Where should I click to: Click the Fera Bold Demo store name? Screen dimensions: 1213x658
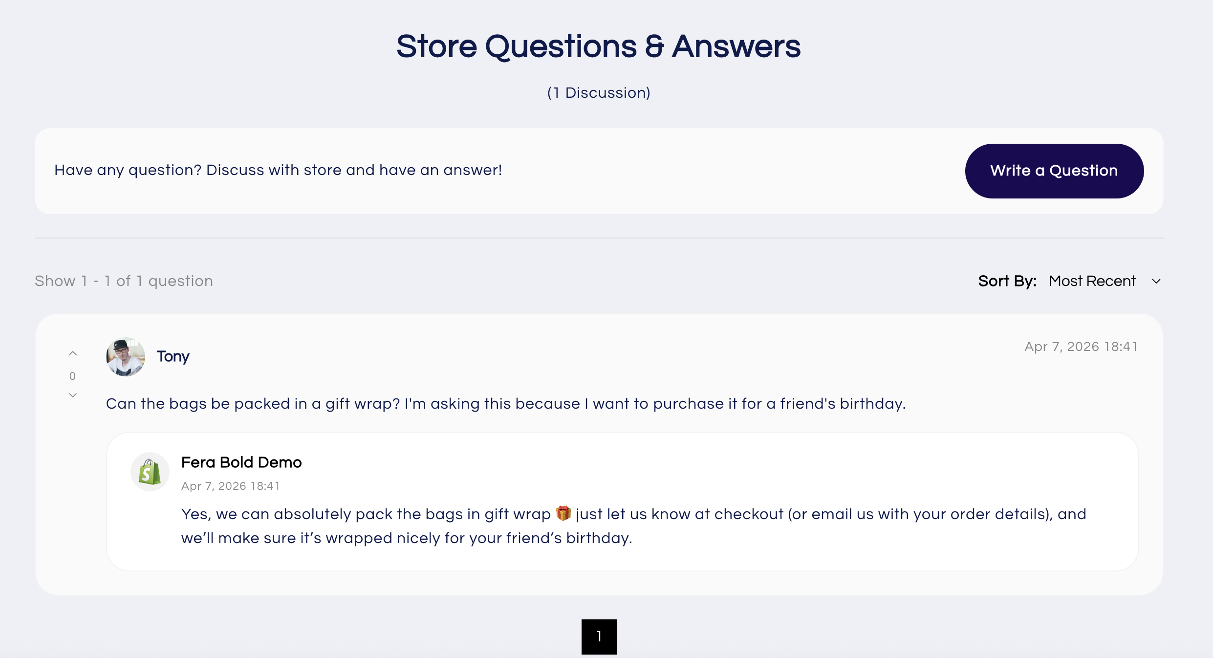click(x=241, y=462)
